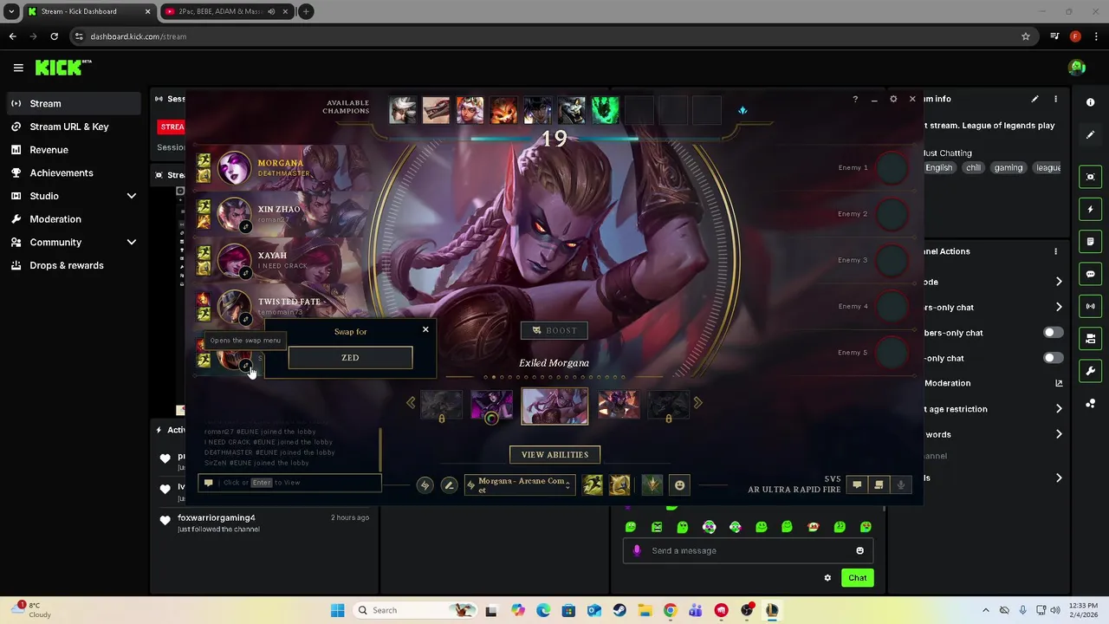The image size is (1109, 624).
Task: Change first summoner spell slot
Action: [x=593, y=485]
